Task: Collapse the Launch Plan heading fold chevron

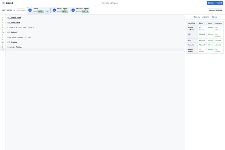Action: 4,18
